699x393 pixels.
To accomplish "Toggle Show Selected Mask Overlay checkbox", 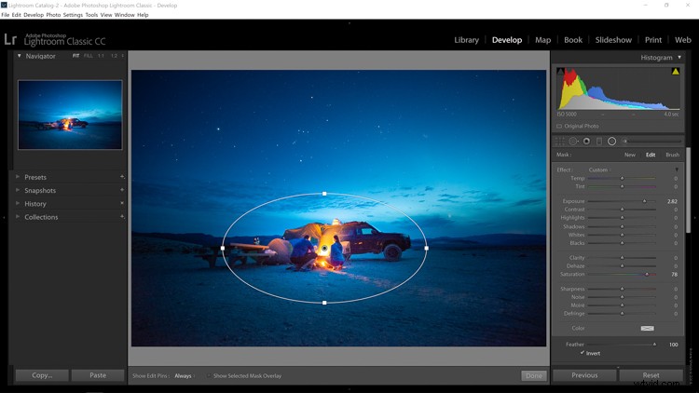I will coord(209,375).
